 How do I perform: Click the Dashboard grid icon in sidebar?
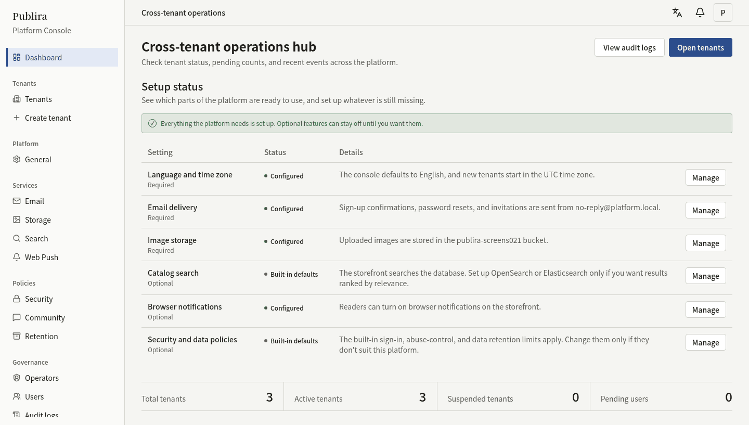(x=17, y=57)
